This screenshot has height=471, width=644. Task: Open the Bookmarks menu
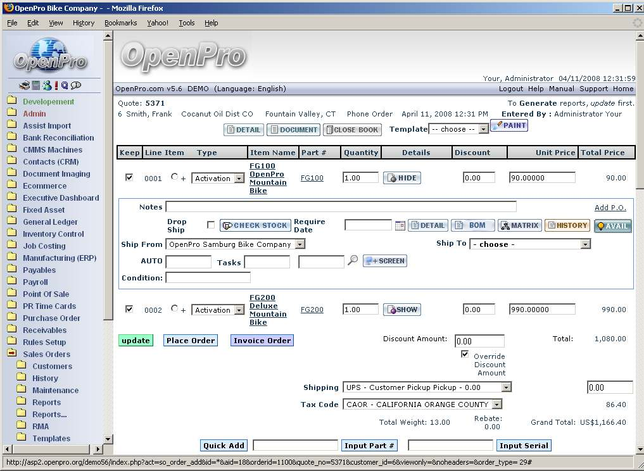(x=120, y=23)
